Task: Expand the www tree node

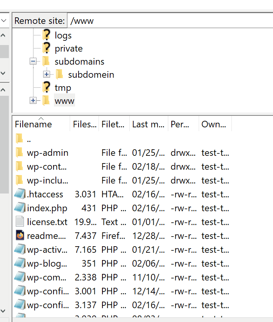Action: [33, 100]
